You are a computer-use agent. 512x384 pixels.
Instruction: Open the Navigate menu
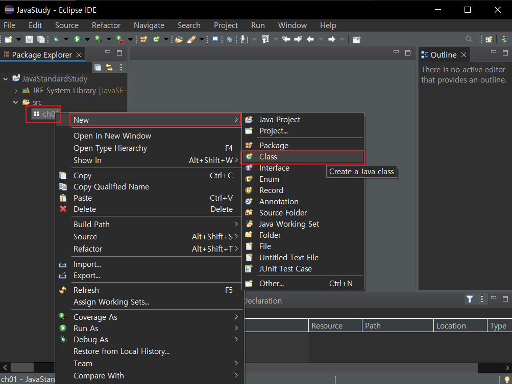pos(149,25)
